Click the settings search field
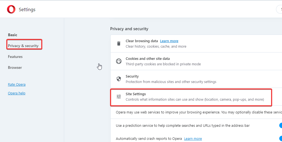Screen dimensions: 282x142 pos(279,9)
